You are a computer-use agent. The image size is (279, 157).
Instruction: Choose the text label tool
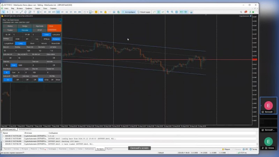(34, 12)
